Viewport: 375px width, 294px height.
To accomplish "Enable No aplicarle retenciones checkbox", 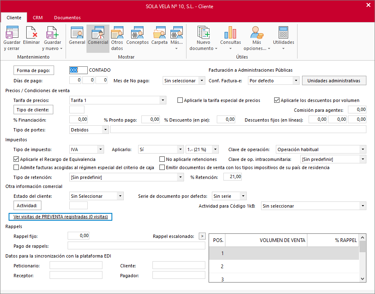I will click(x=162, y=159).
